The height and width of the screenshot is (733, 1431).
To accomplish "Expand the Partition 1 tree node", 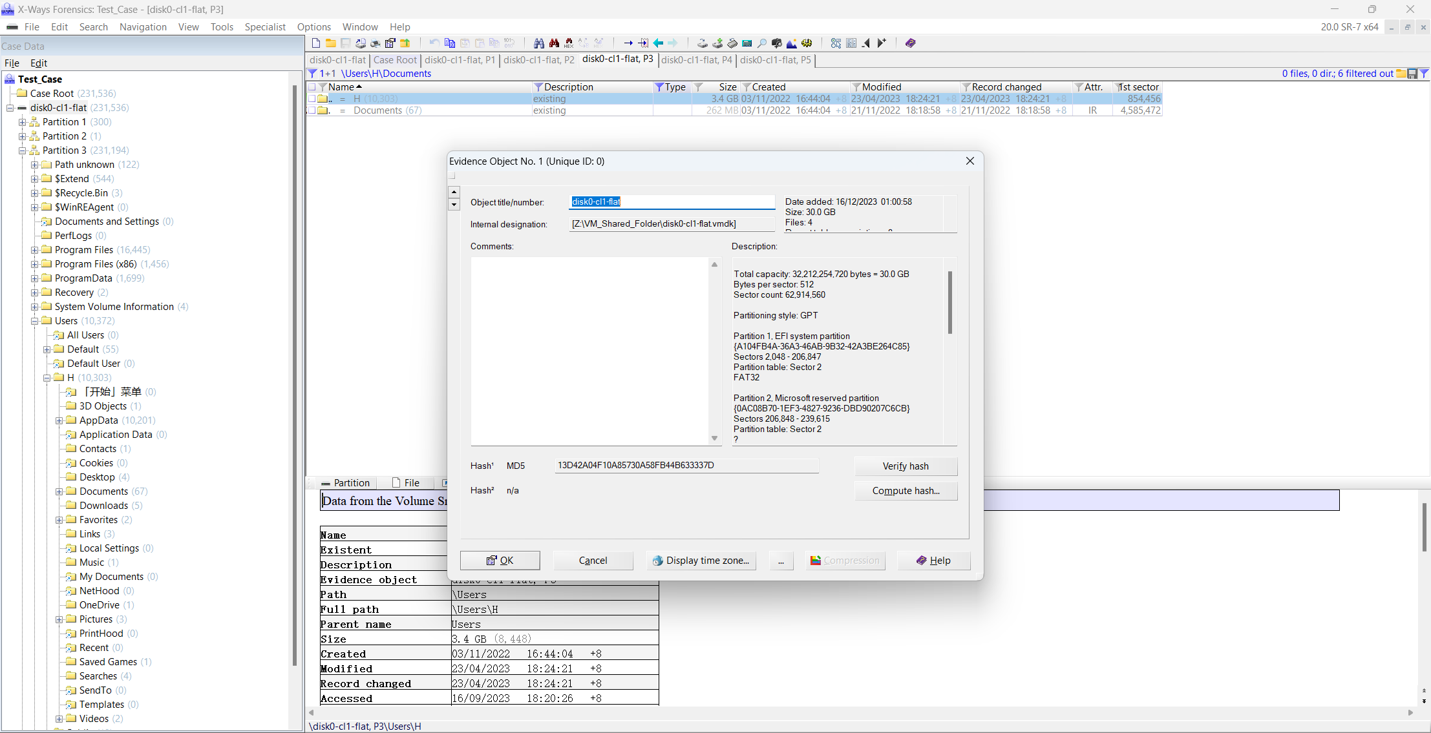I will pos(23,122).
